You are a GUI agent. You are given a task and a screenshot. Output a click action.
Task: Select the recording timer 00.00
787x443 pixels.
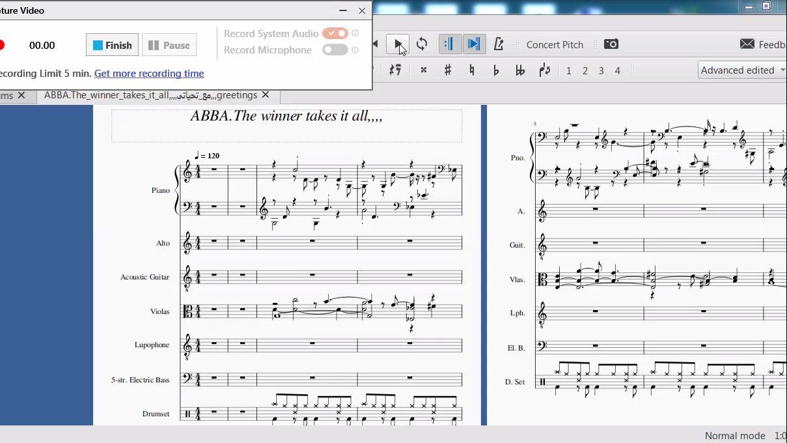[x=42, y=46]
